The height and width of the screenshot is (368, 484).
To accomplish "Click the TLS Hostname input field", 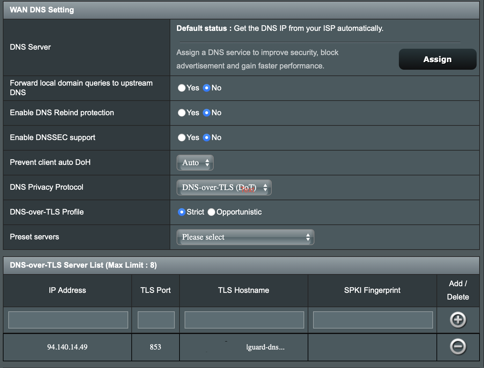I will (244, 320).
